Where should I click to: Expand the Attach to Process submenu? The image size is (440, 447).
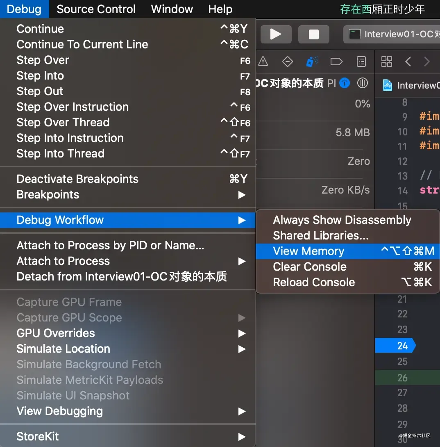(64, 261)
